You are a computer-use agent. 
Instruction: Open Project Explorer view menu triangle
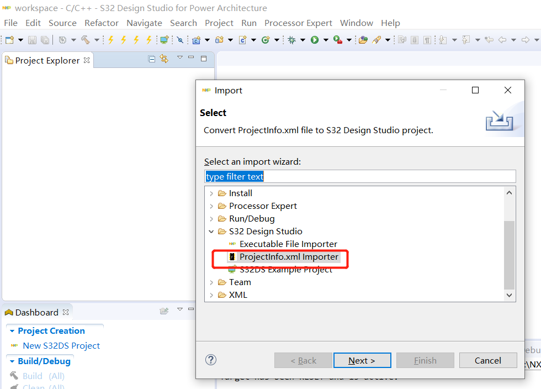tap(180, 57)
